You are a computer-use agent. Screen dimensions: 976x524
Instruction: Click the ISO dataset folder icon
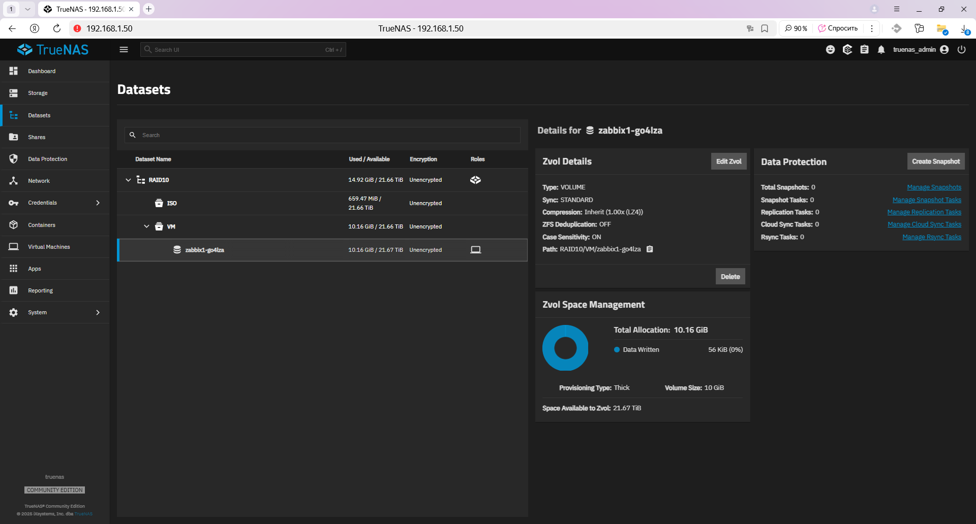pos(159,203)
